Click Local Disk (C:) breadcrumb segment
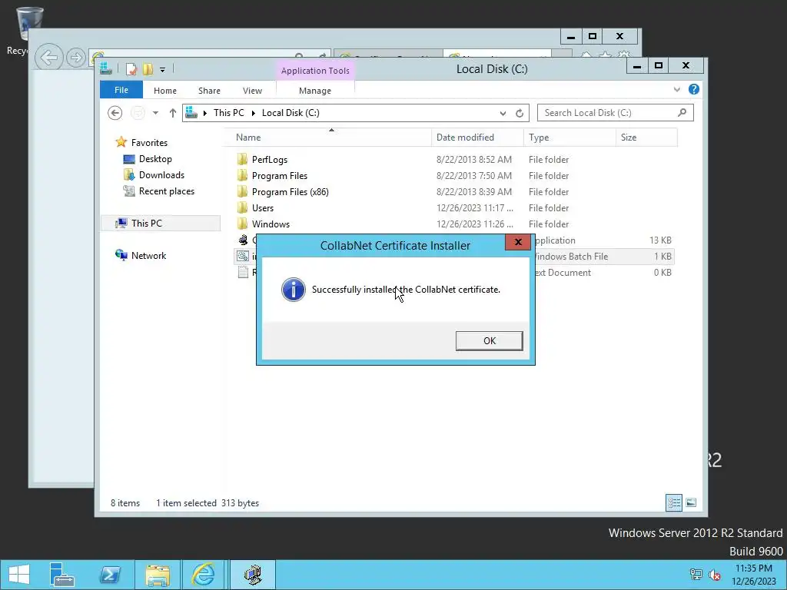Screen dimensions: 787x590 [x=291, y=113]
